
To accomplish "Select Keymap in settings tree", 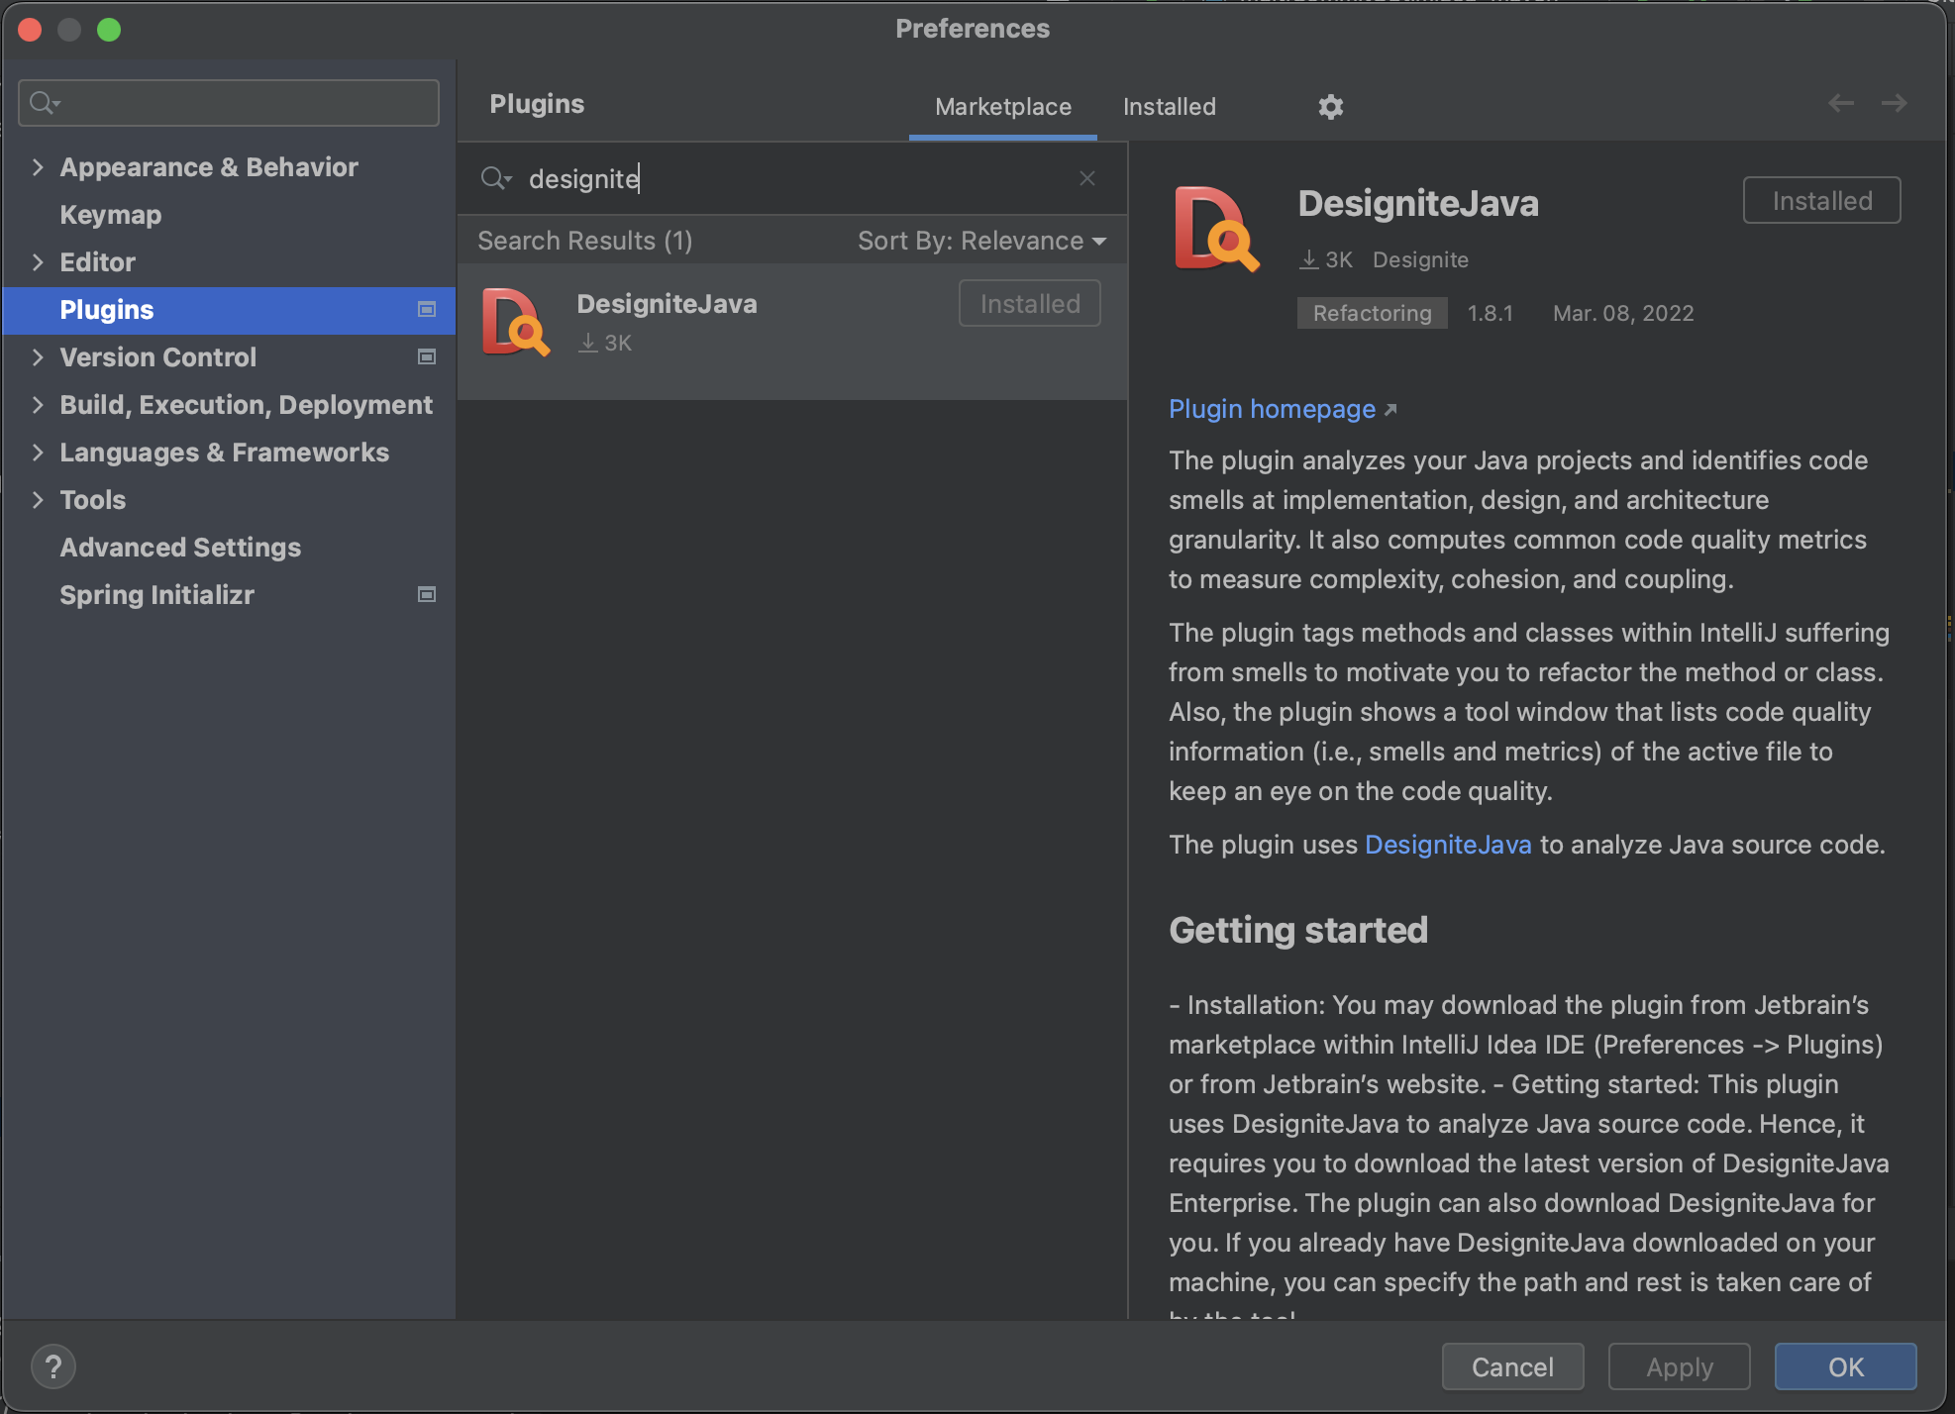I will (110, 215).
